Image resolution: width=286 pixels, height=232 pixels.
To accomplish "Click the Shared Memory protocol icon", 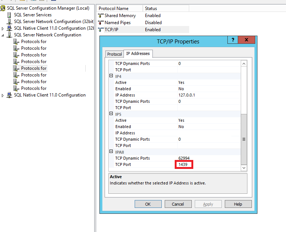I will tap(101, 16).
